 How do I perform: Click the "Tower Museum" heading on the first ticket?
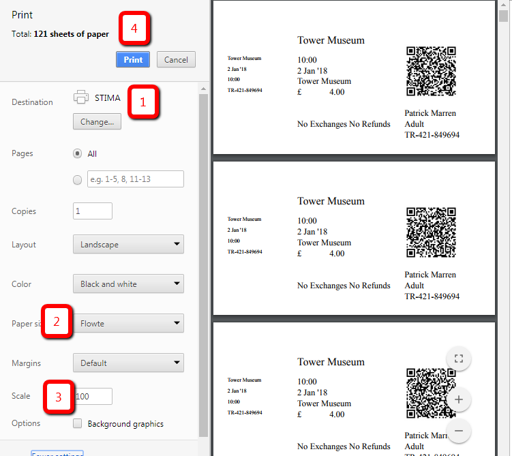331,40
